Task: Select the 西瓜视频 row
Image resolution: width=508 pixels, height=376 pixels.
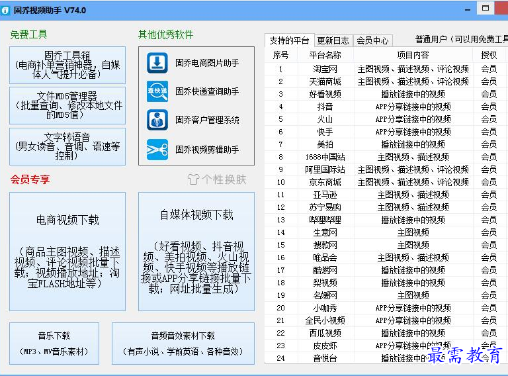Action: [x=386, y=333]
